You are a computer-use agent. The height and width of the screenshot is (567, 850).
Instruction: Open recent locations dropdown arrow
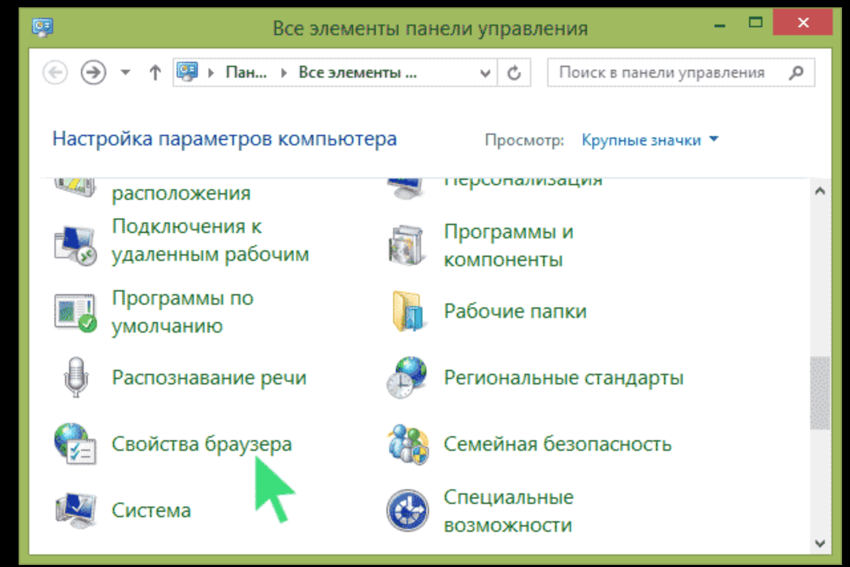[x=126, y=73]
